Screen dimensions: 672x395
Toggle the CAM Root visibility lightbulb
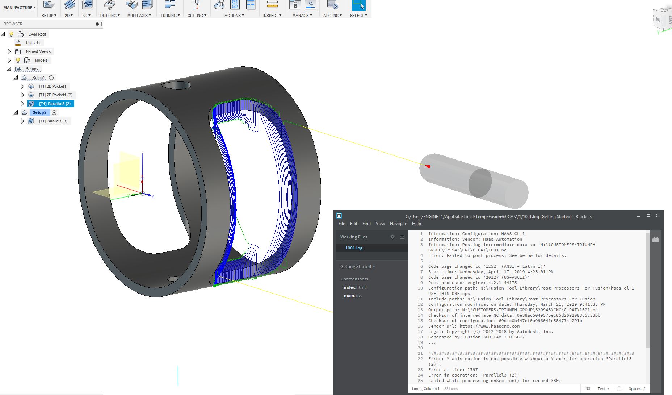tap(11, 34)
